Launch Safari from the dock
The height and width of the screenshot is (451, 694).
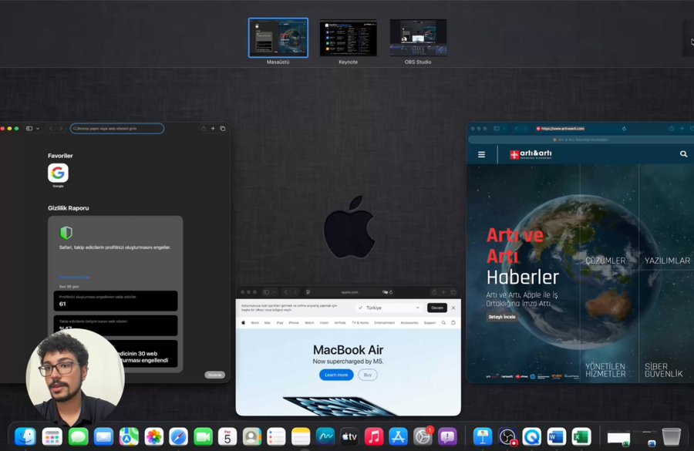coord(178,437)
